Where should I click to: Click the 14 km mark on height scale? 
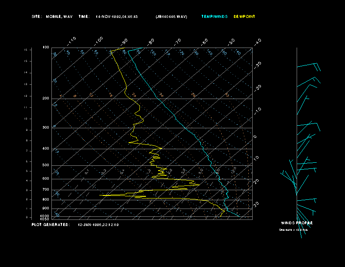coord(26,72)
